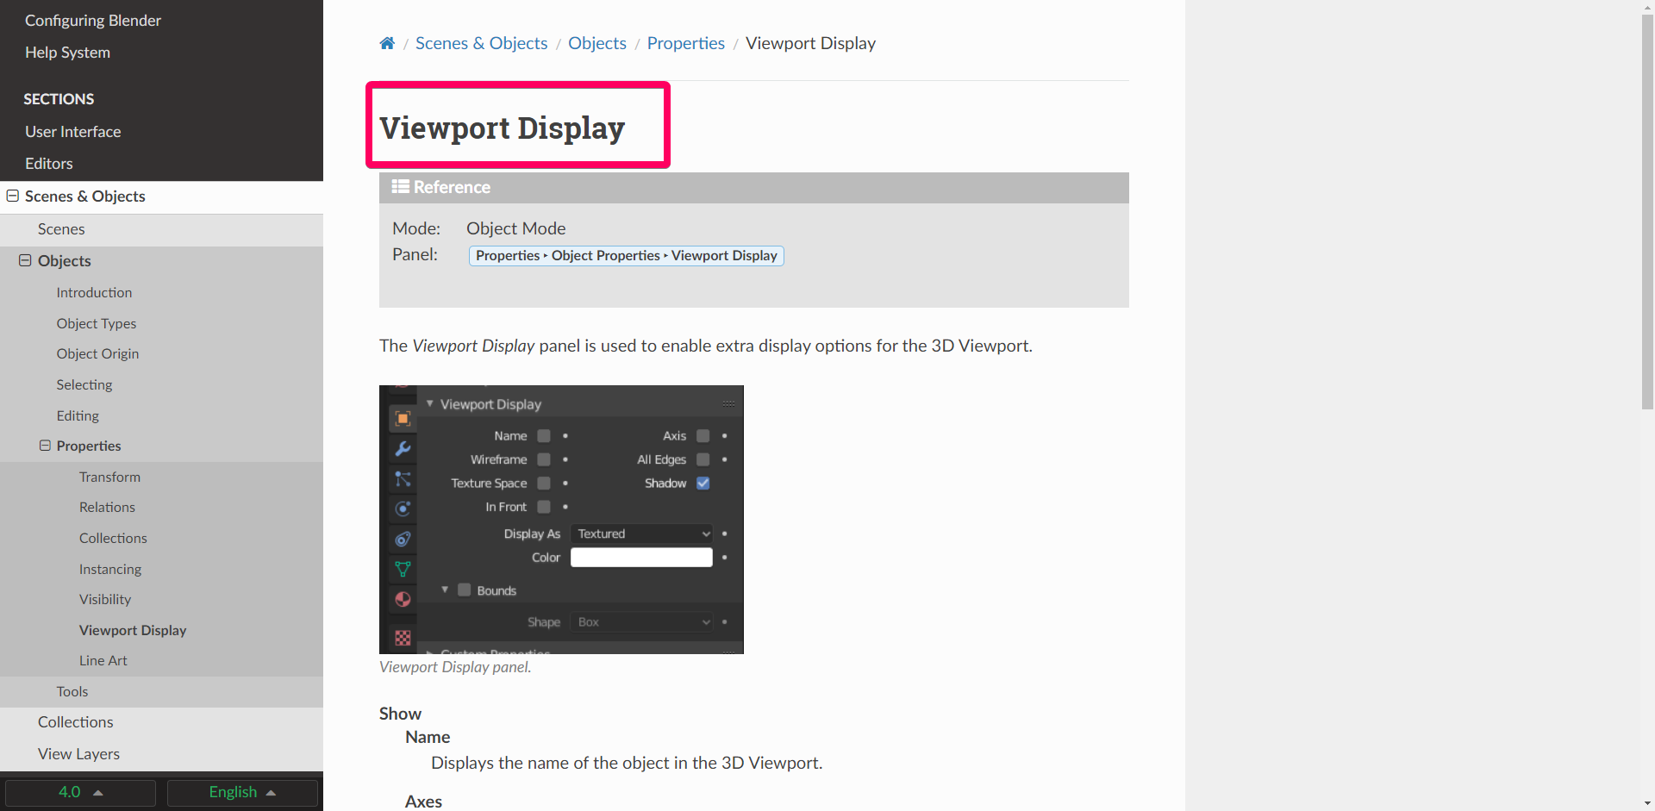Screen dimensions: 1655x811
Task: Select Viewport Display in sidebar
Action: tap(133, 631)
